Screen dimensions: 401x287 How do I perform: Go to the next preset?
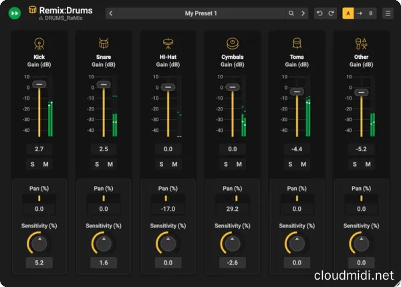pos(303,13)
